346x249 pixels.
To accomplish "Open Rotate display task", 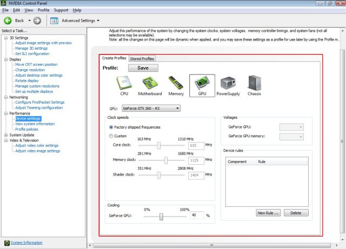I will point(27,80).
